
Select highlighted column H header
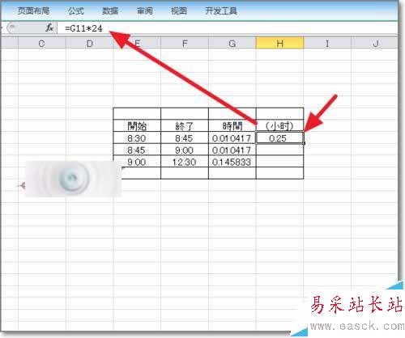(x=279, y=43)
